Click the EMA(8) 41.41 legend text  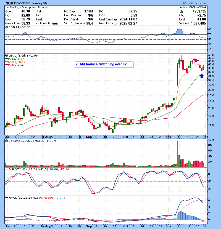16,62
